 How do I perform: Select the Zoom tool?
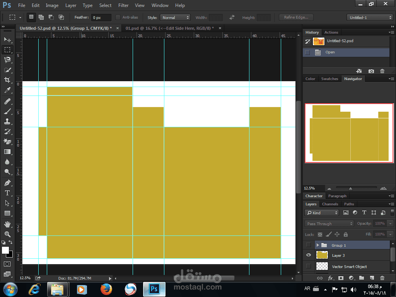coord(7,234)
